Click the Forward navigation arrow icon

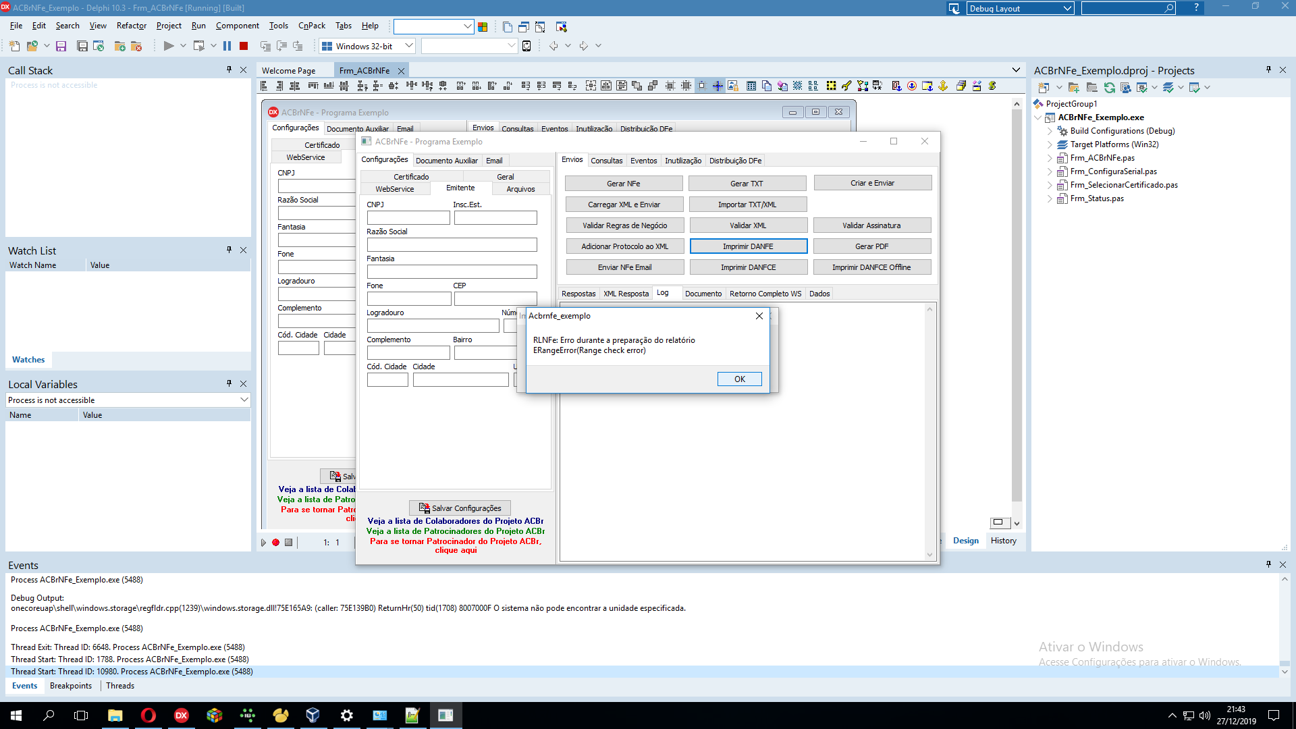point(584,46)
